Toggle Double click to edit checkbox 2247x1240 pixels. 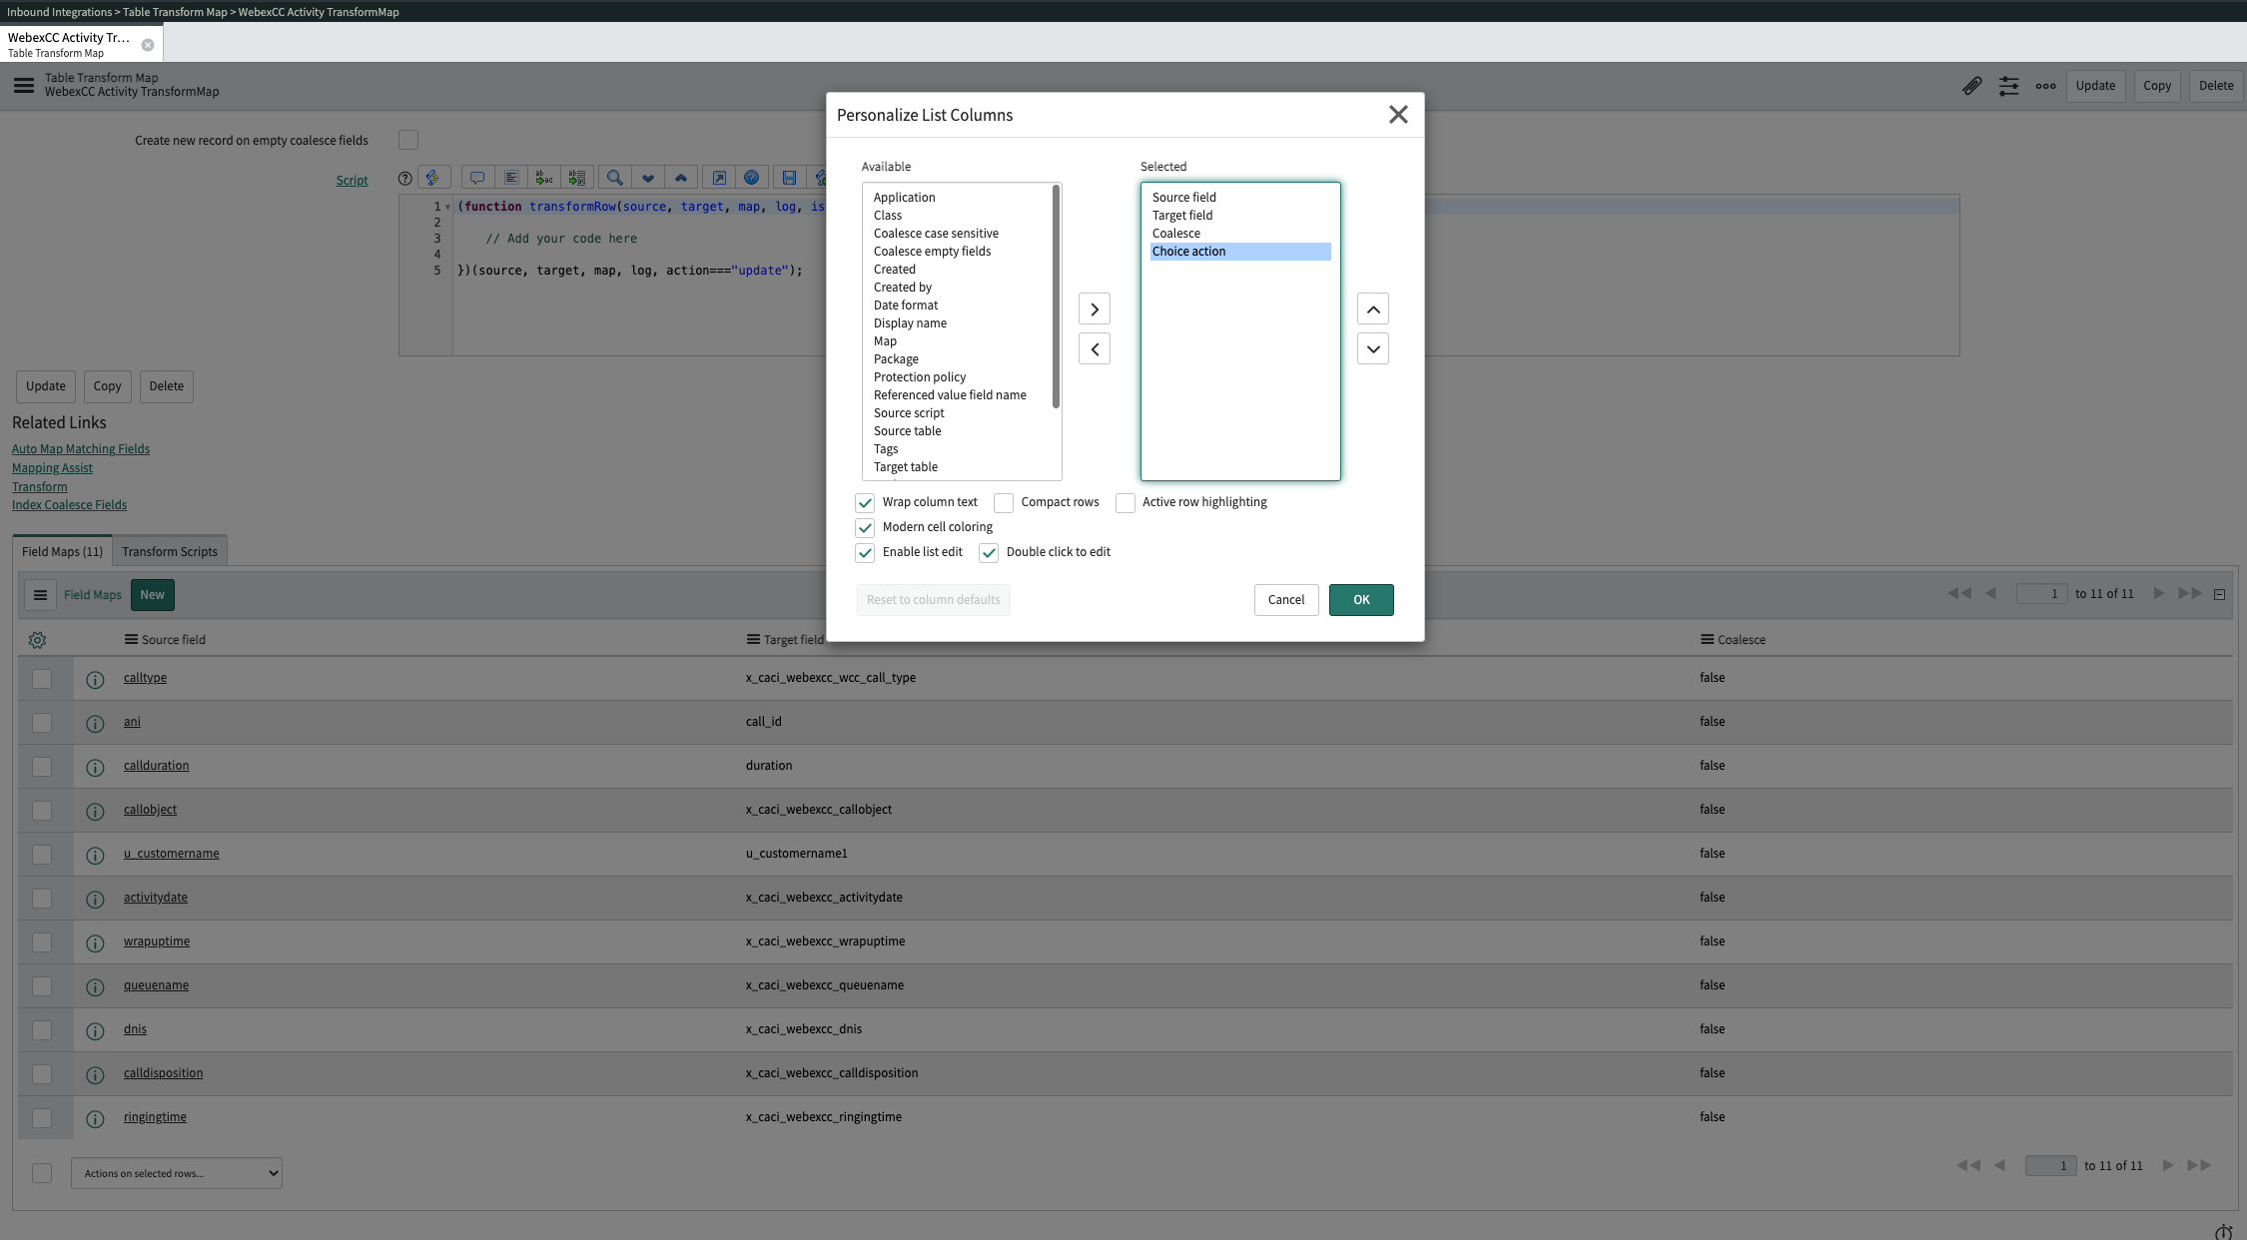tap(989, 552)
